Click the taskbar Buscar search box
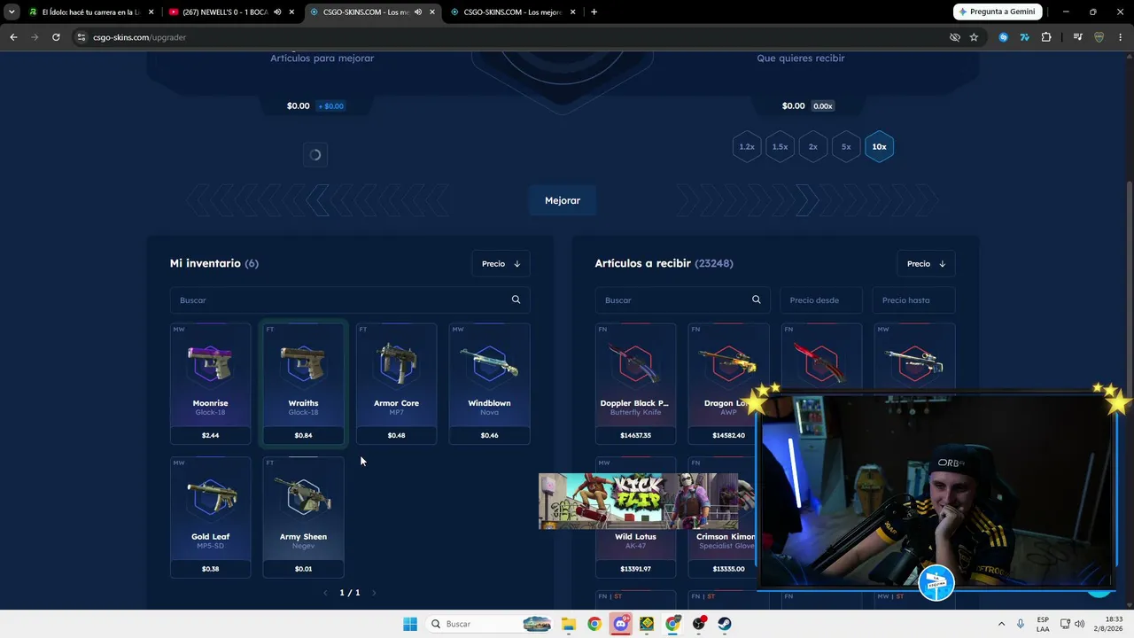Image resolution: width=1134 pixels, height=638 pixels. [x=488, y=624]
